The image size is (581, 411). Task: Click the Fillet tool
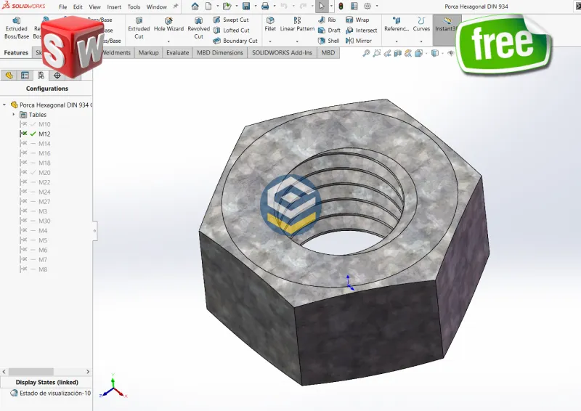point(270,23)
